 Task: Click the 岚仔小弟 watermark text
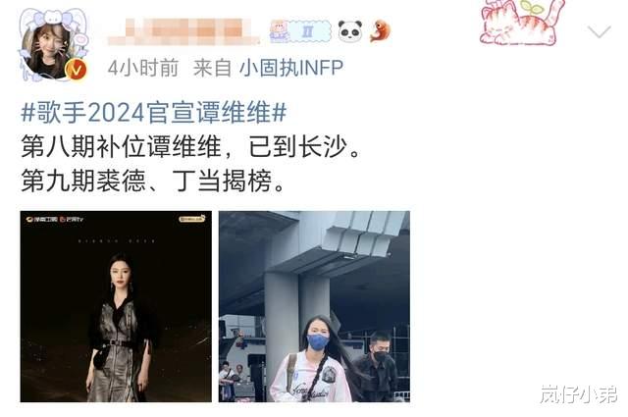point(579,393)
